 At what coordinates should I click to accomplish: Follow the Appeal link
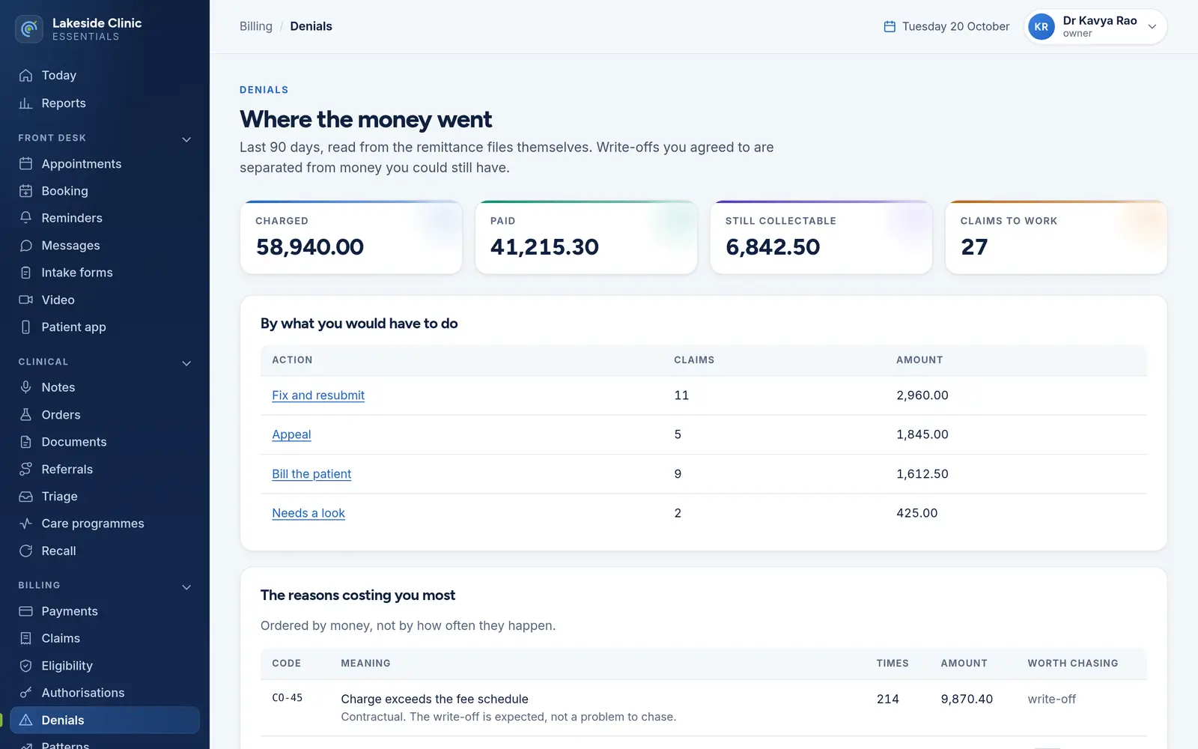(x=291, y=434)
